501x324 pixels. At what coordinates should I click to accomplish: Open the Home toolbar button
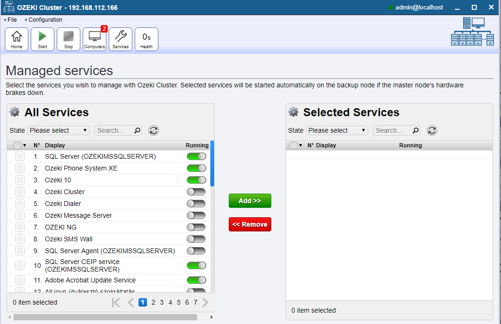pyautogui.click(x=17, y=39)
